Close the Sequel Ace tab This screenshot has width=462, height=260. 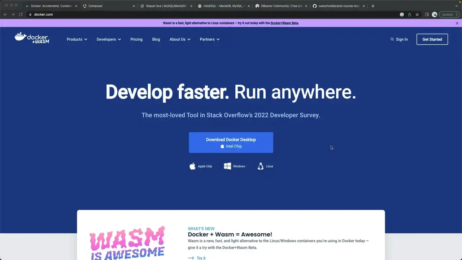coord(191,6)
